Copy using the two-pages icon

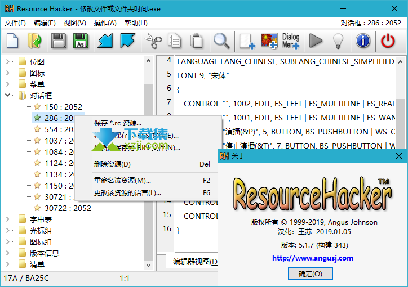pos(175,41)
